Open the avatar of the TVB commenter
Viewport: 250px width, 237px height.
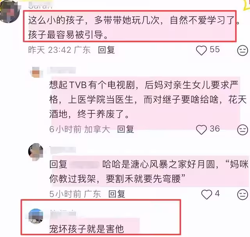tap(37, 72)
